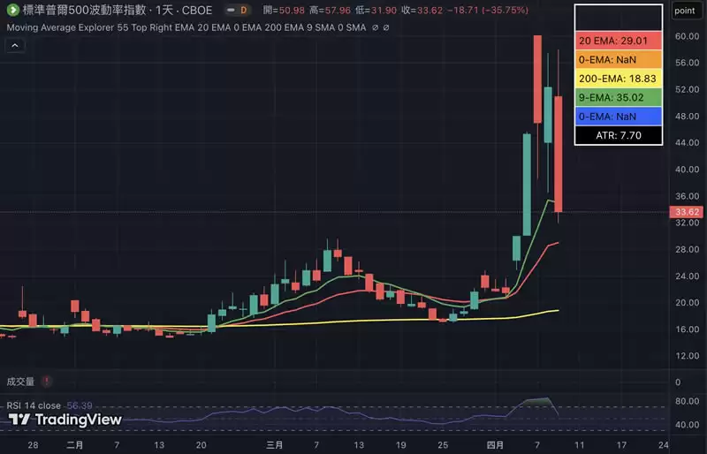The width and height of the screenshot is (707, 454).
Task: Click the 三月 label on time axis
Action: 274,445
